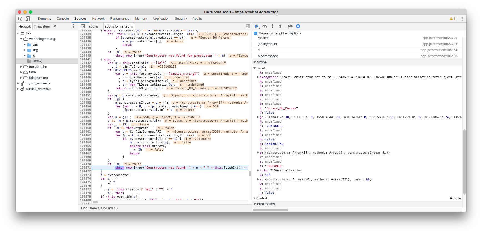Click the warning count indicator
Image resolution: width=482 pixels, height=234 pixels.
pyautogui.click(x=453, y=19)
